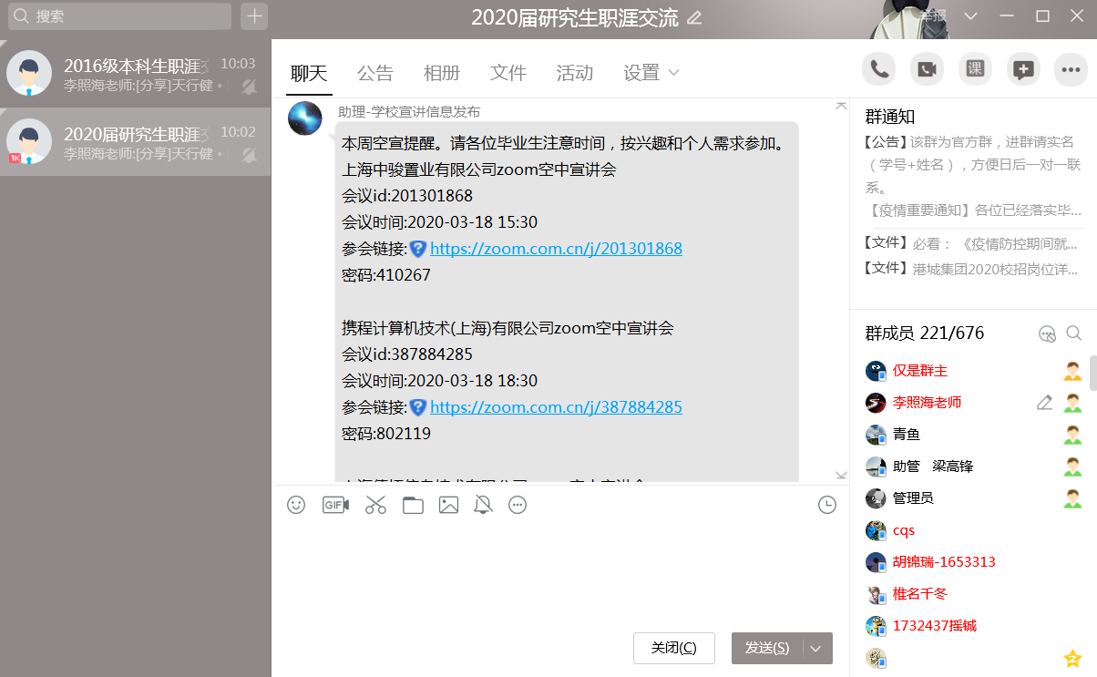Expand the 设置 tab dropdown

point(673,73)
